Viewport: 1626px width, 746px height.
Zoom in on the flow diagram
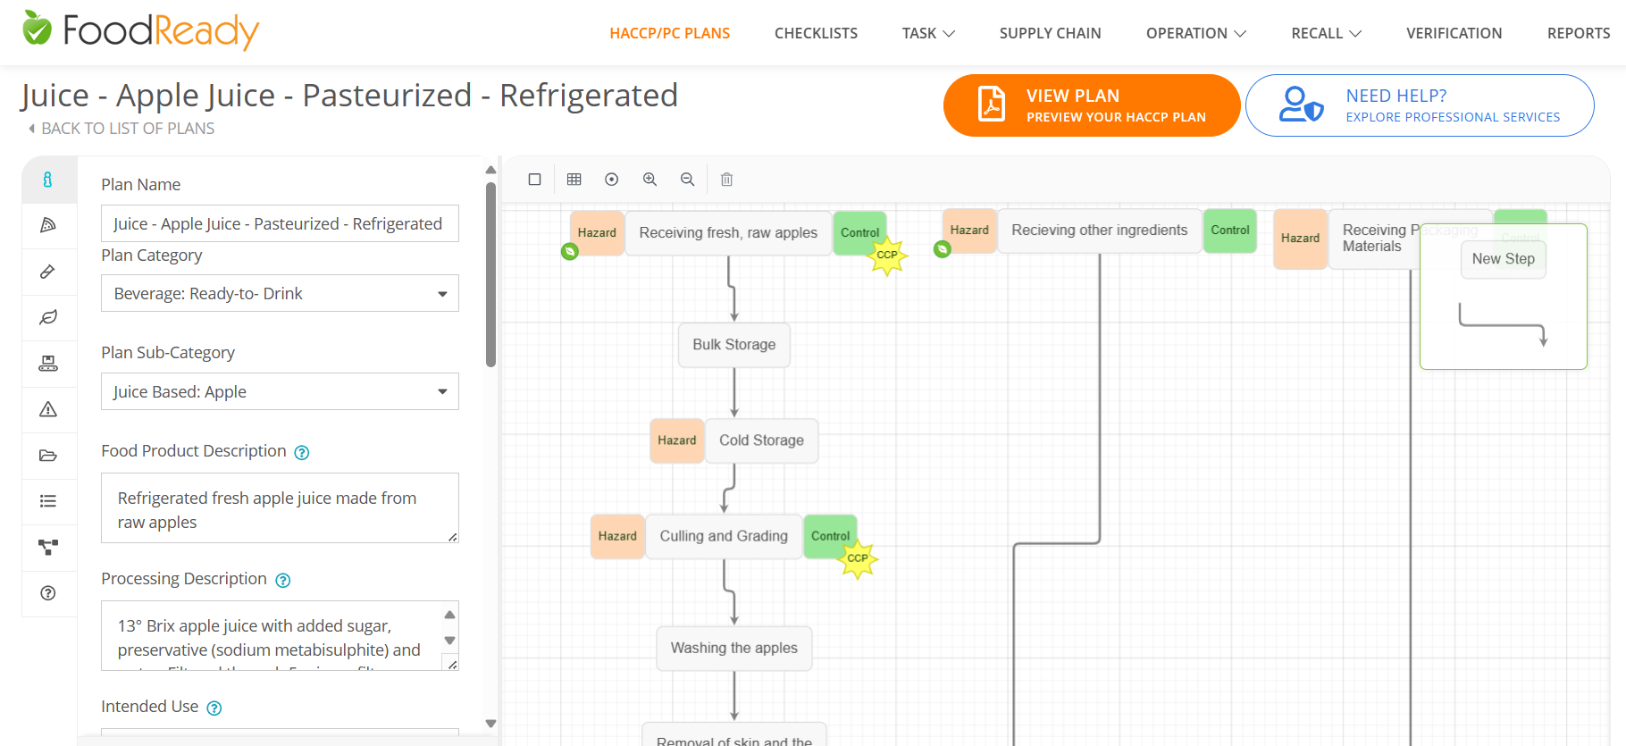(x=650, y=180)
